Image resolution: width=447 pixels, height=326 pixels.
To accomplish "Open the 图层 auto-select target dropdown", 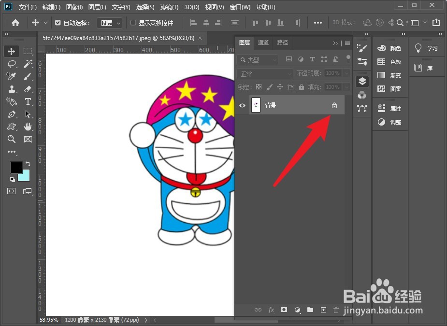I will 110,23.
